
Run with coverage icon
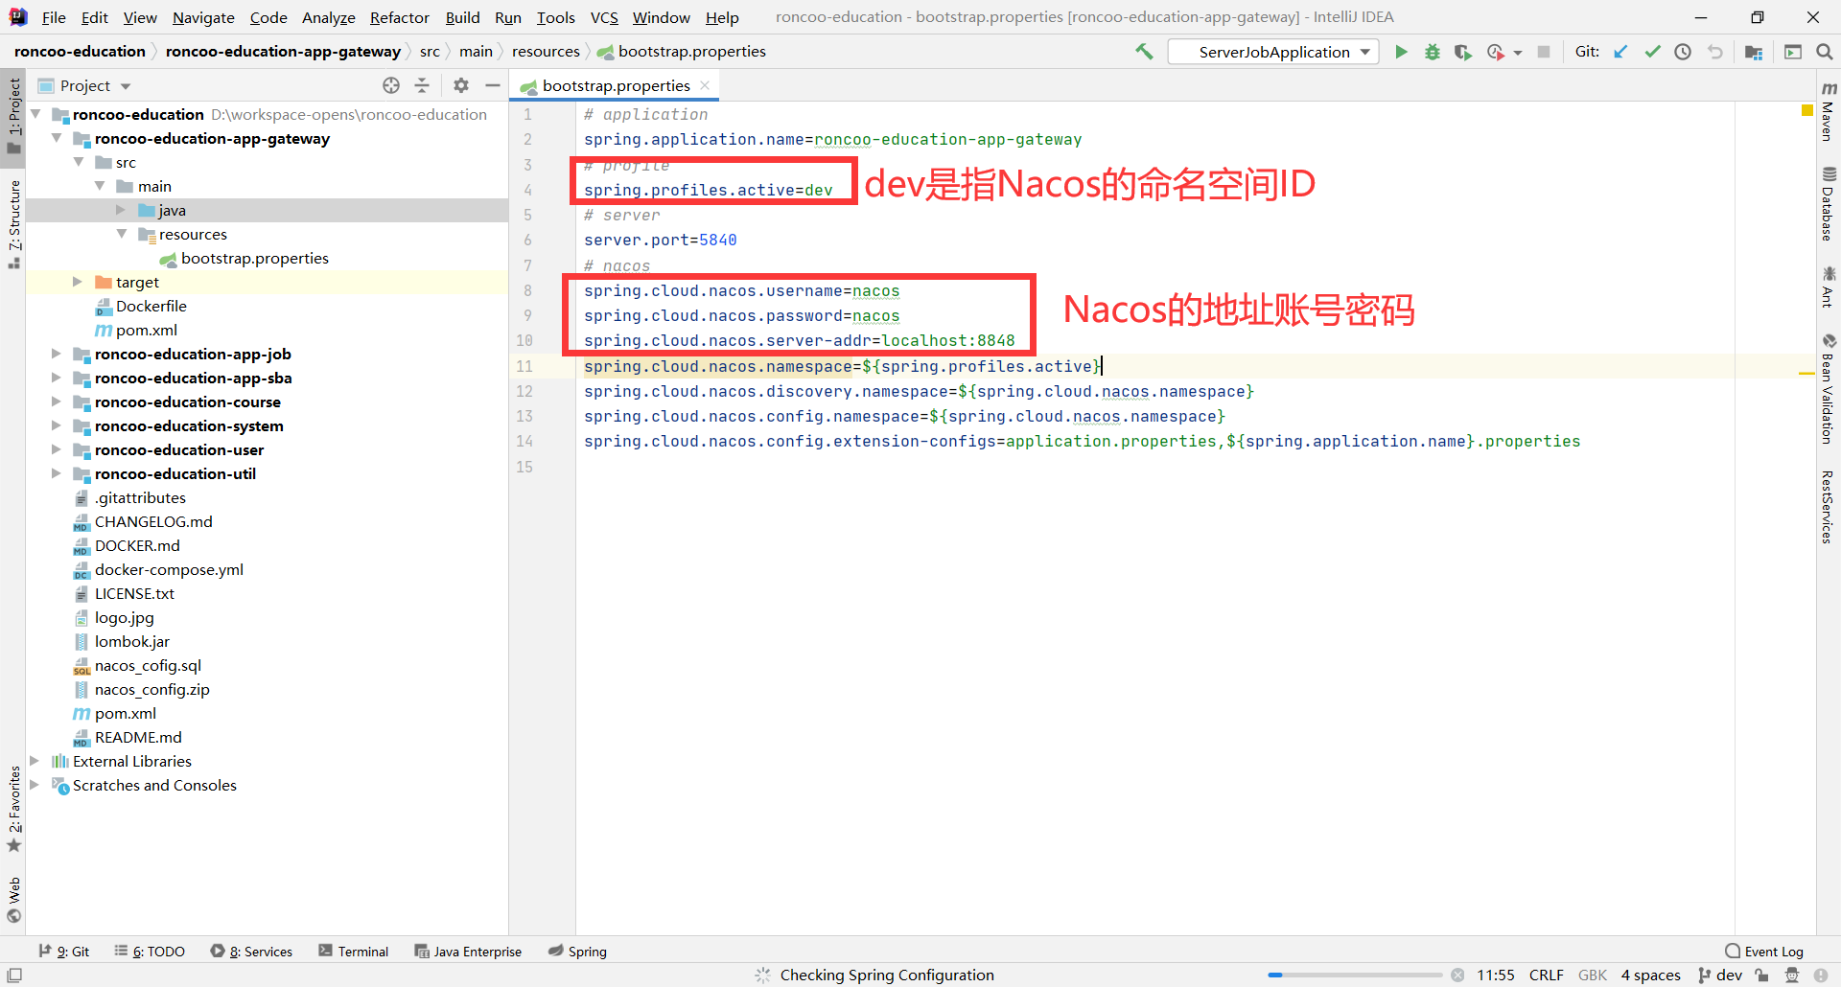tap(1462, 52)
